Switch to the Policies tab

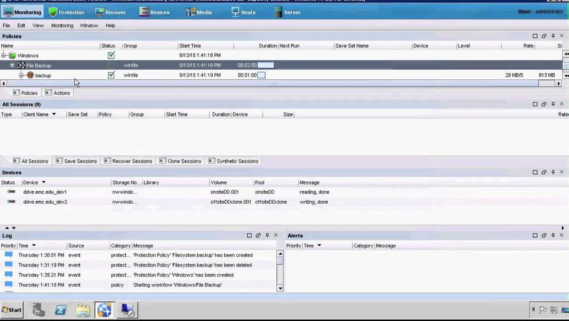25,93
